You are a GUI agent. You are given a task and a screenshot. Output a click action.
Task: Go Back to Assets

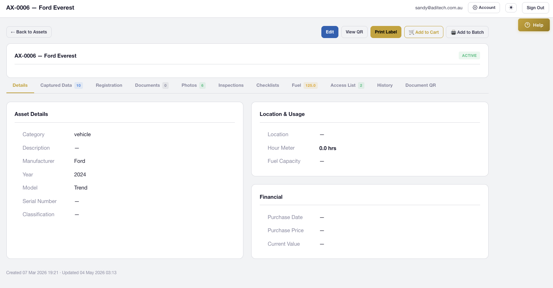[29, 32]
